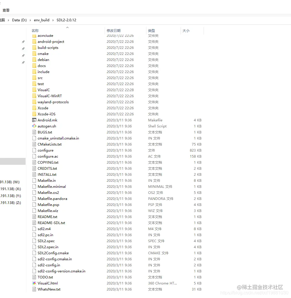Select the SDL2.spec.in file name
Screen dimensions: 291x298
48,247
